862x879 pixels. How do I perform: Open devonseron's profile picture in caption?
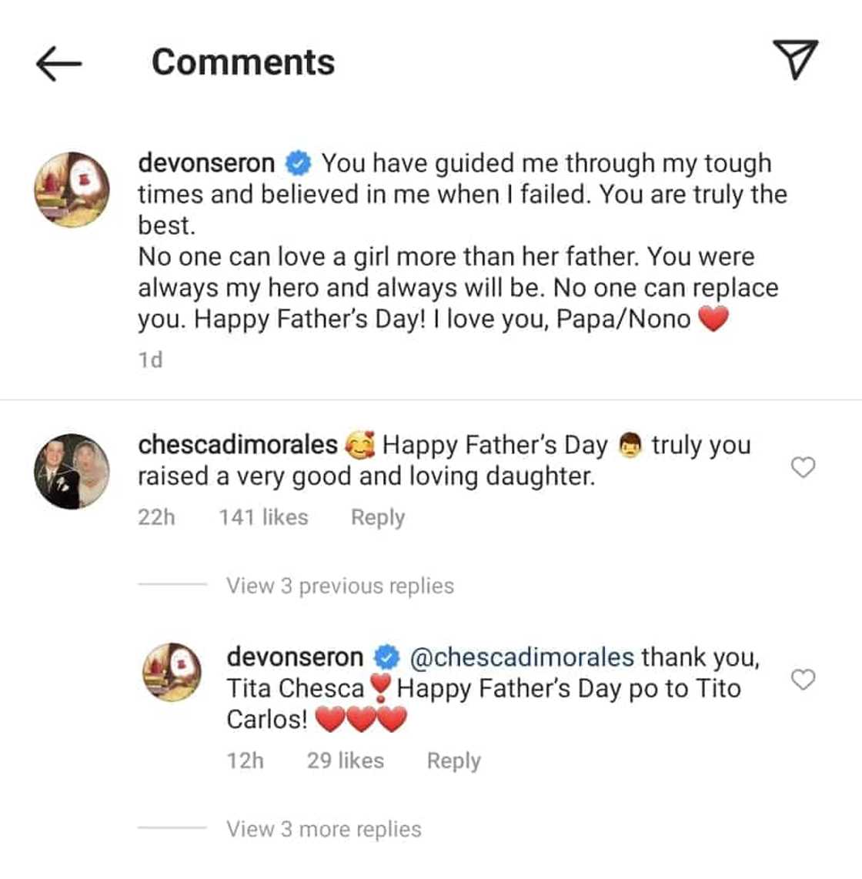coord(72,189)
